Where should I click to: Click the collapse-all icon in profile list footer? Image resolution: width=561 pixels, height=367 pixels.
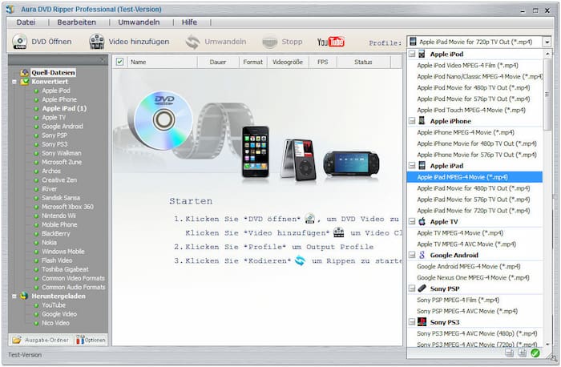pos(510,353)
